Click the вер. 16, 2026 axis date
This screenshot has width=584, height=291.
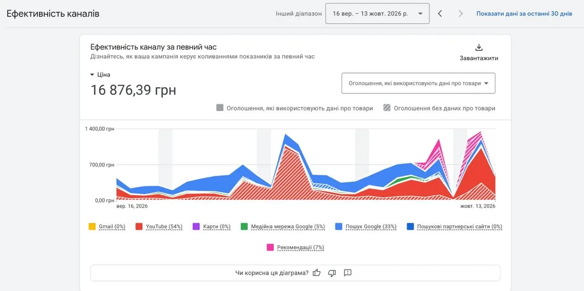[132, 206]
